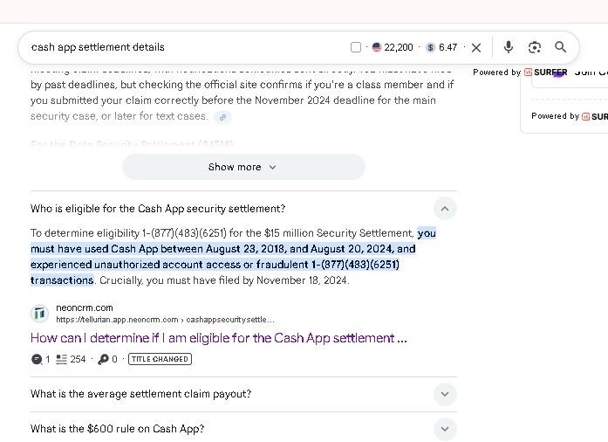Click the key icon keyword count
608x442 pixels.
tap(103, 359)
